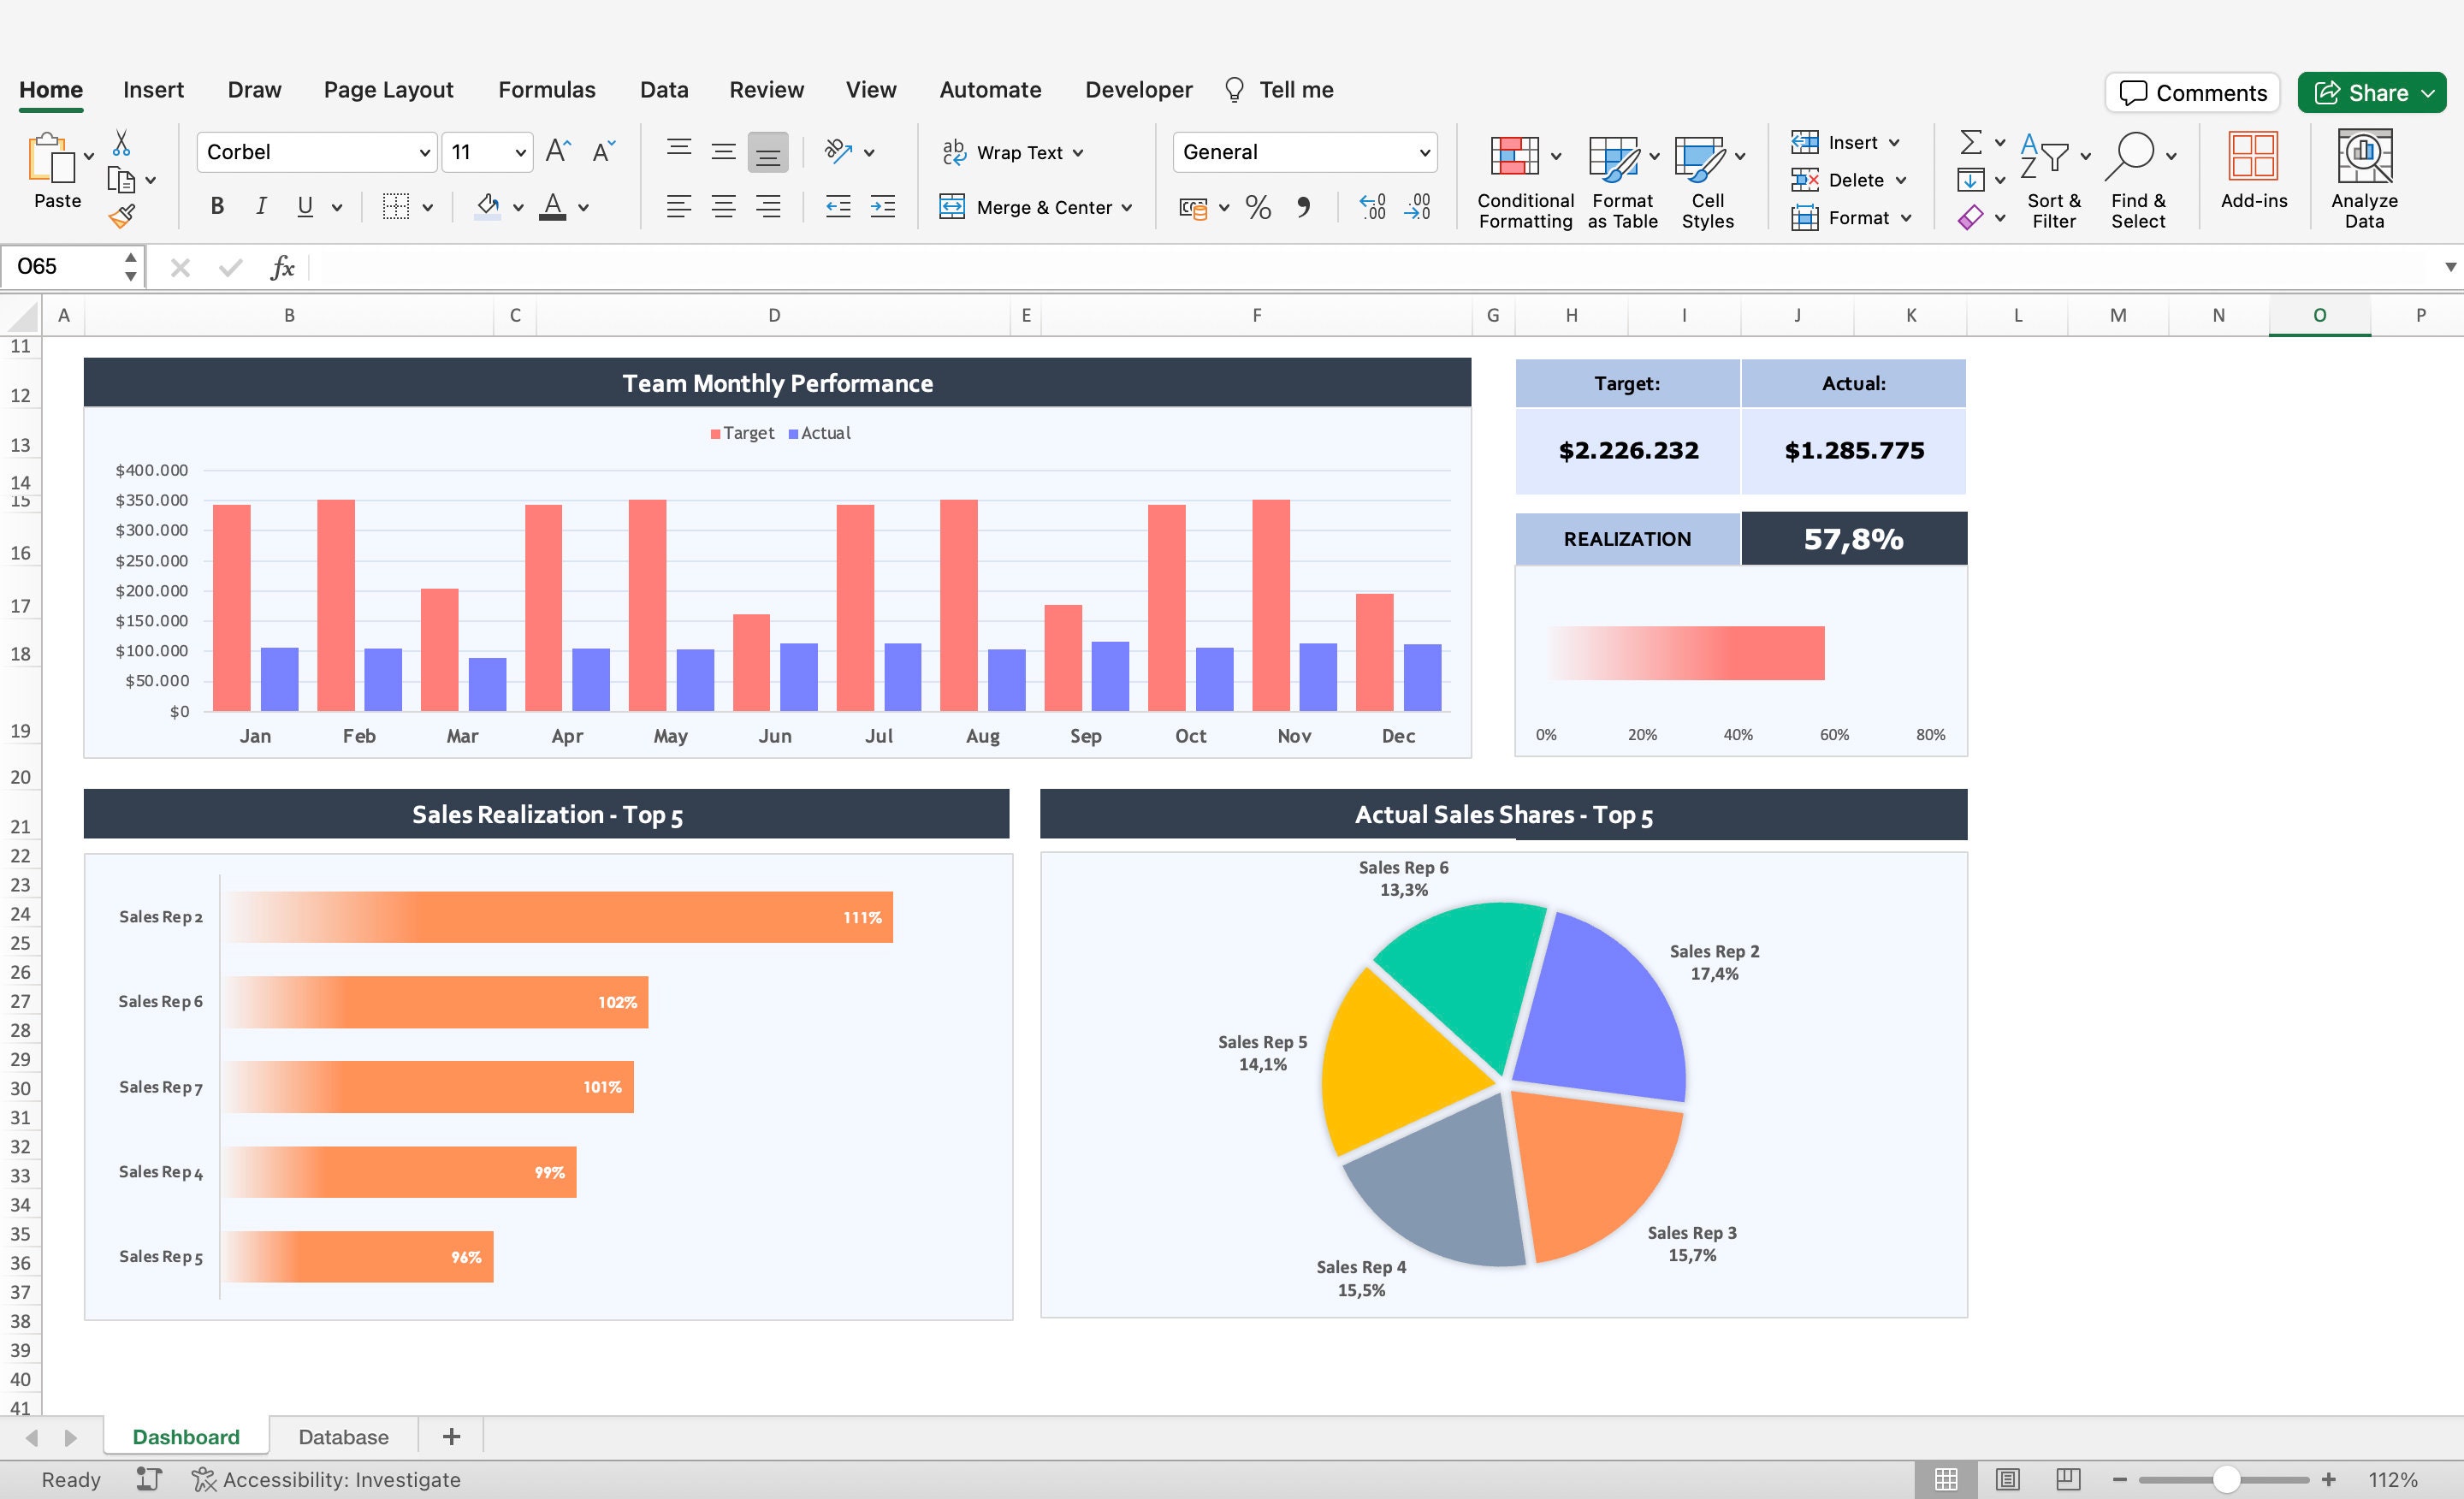Open the Formulas ribbon tab
Screen dimensions: 2464x1499
coord(547,90)
